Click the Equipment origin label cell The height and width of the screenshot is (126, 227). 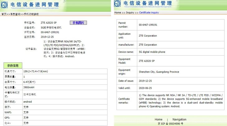coord(127,72)
